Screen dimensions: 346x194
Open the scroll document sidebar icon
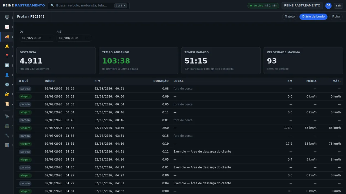point(7,104)
